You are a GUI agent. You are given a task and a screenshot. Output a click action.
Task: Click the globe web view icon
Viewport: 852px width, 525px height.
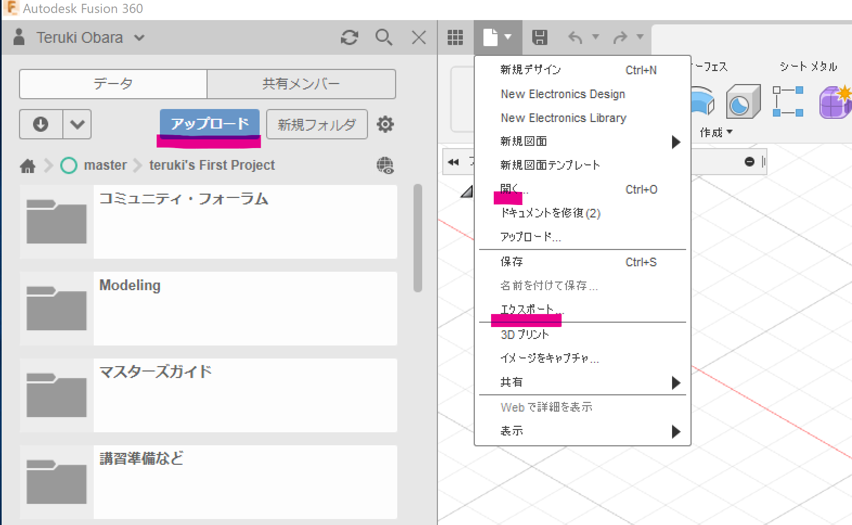click(385, 165)
